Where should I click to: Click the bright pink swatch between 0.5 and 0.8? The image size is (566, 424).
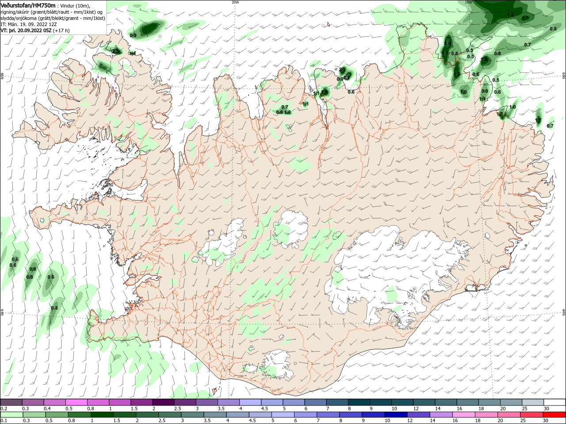coord(76,402)
